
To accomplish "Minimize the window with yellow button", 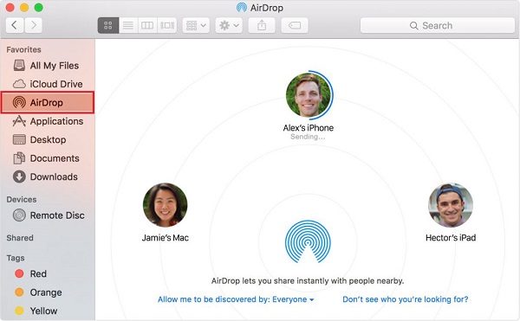I will (24, 7).
